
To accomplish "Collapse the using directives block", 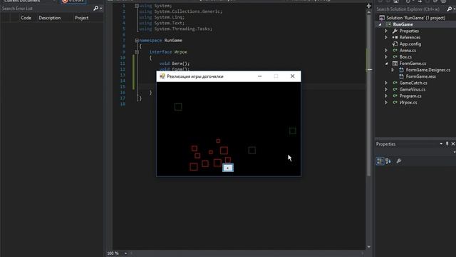I will (x=137, y=6).
